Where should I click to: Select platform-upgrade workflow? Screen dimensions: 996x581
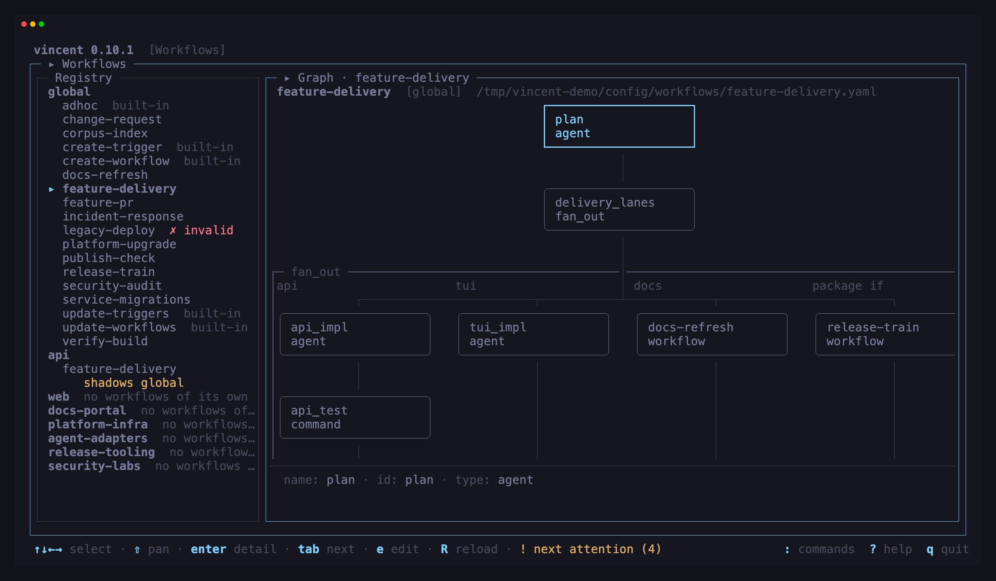[x=119, y=244]
